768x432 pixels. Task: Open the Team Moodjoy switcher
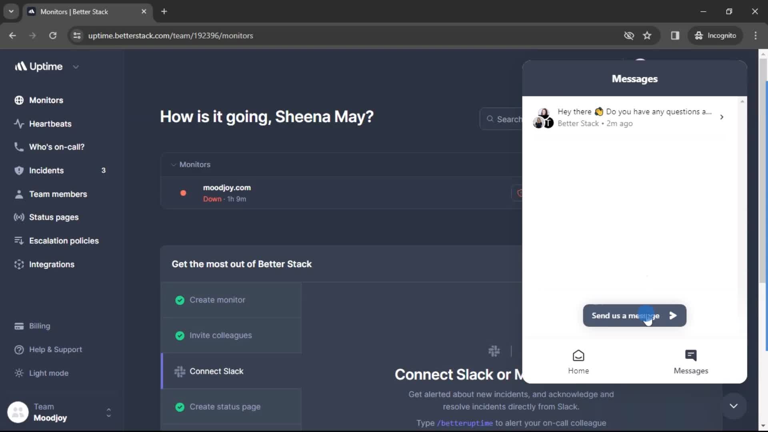[x=59, y=412]
